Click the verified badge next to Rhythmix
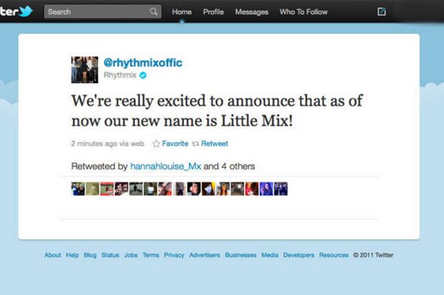 [143, 75]
